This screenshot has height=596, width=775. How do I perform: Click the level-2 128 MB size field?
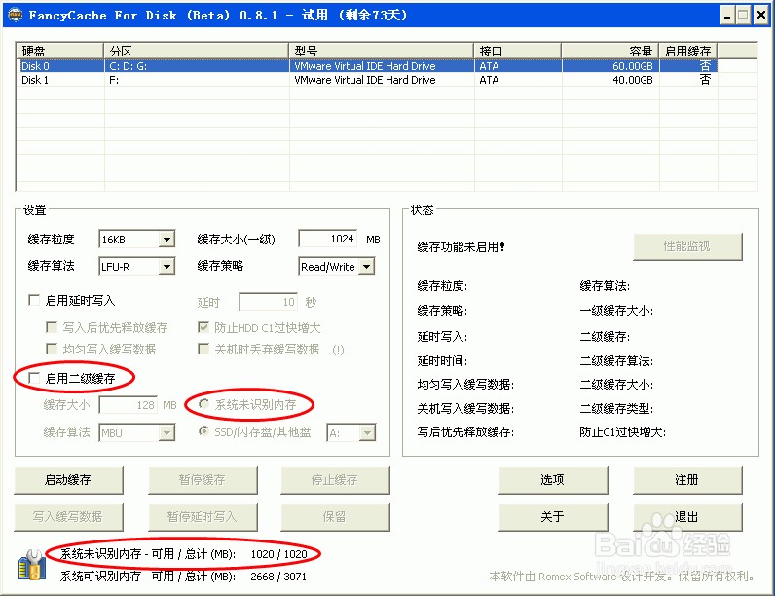click(x=129, y=405)
